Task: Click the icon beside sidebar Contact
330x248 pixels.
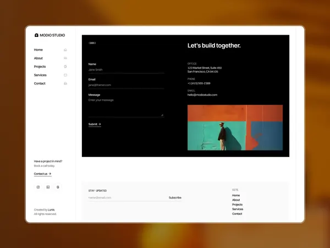Action: pos(65,83)
